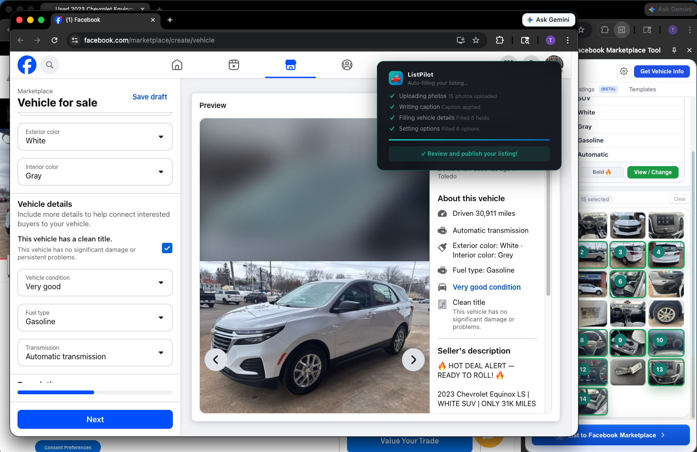Screen dimensions: 697x452
Task: Click the install app icon in address bar
Action: 460,40
